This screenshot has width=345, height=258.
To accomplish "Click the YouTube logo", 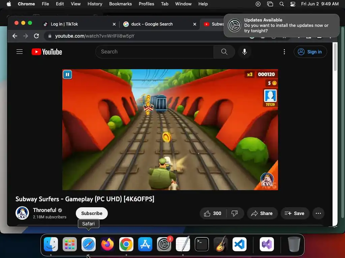I will [x=46, y=52].
